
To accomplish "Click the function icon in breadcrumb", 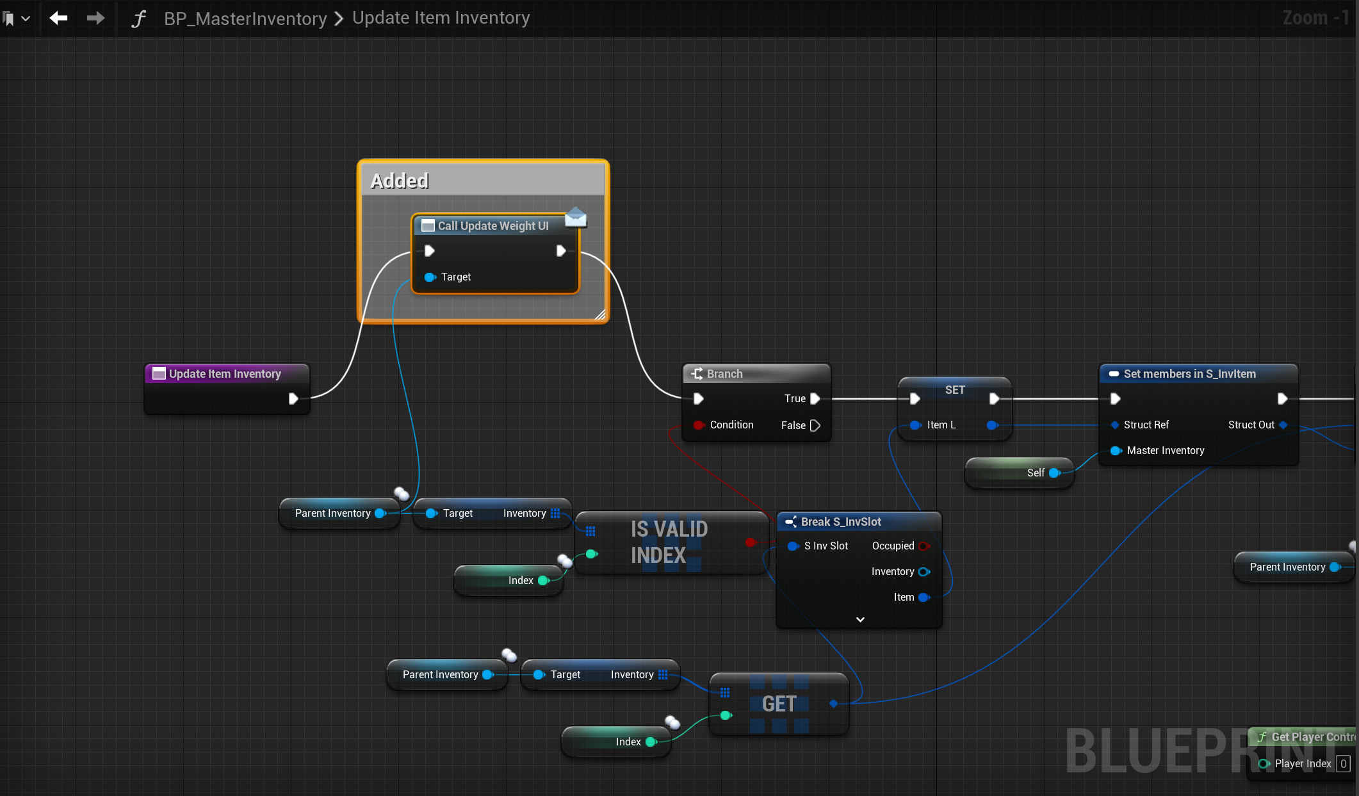I will pyautogui.click(x=138, y=19).
